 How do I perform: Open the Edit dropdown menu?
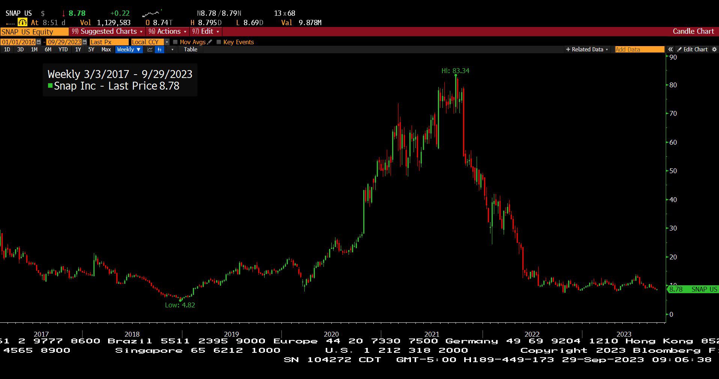[206, 31]
